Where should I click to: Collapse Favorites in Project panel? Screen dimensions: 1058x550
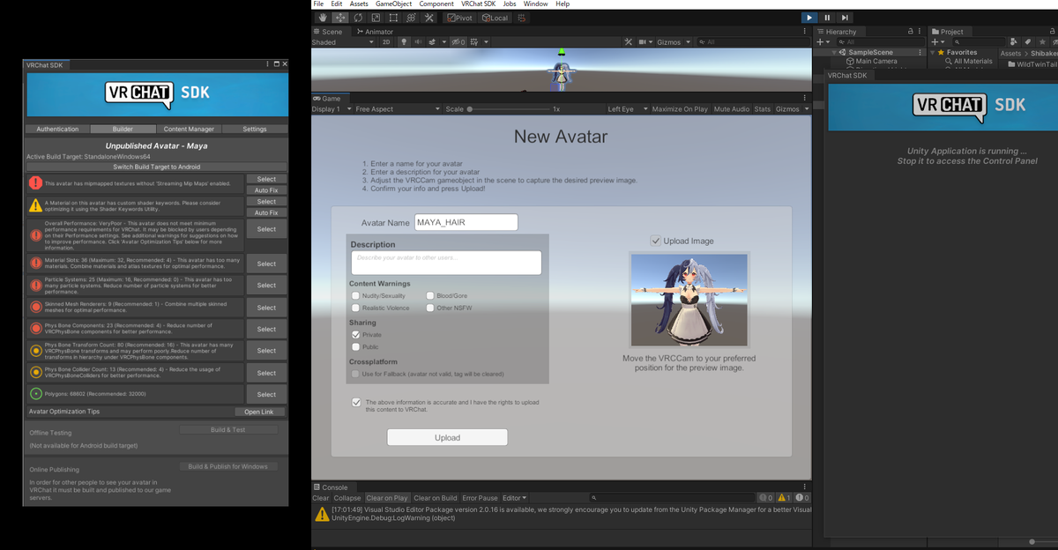(934, 52)
